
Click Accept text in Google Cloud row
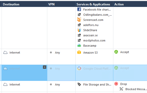pos(125,68)
